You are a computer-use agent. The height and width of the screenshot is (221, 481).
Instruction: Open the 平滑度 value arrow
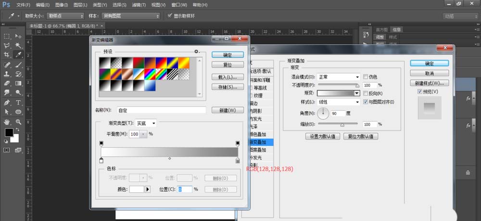[x=143, y=134]
